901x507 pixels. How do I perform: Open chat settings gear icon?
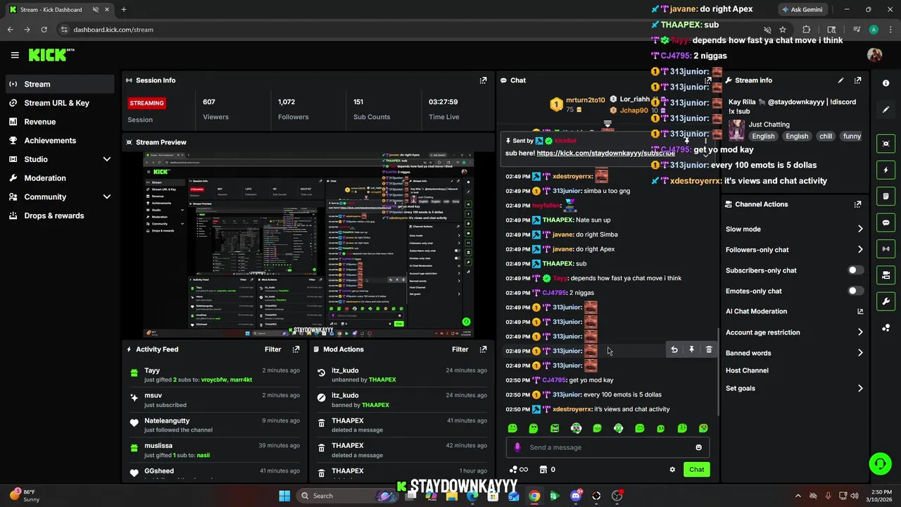click(672, 470)
